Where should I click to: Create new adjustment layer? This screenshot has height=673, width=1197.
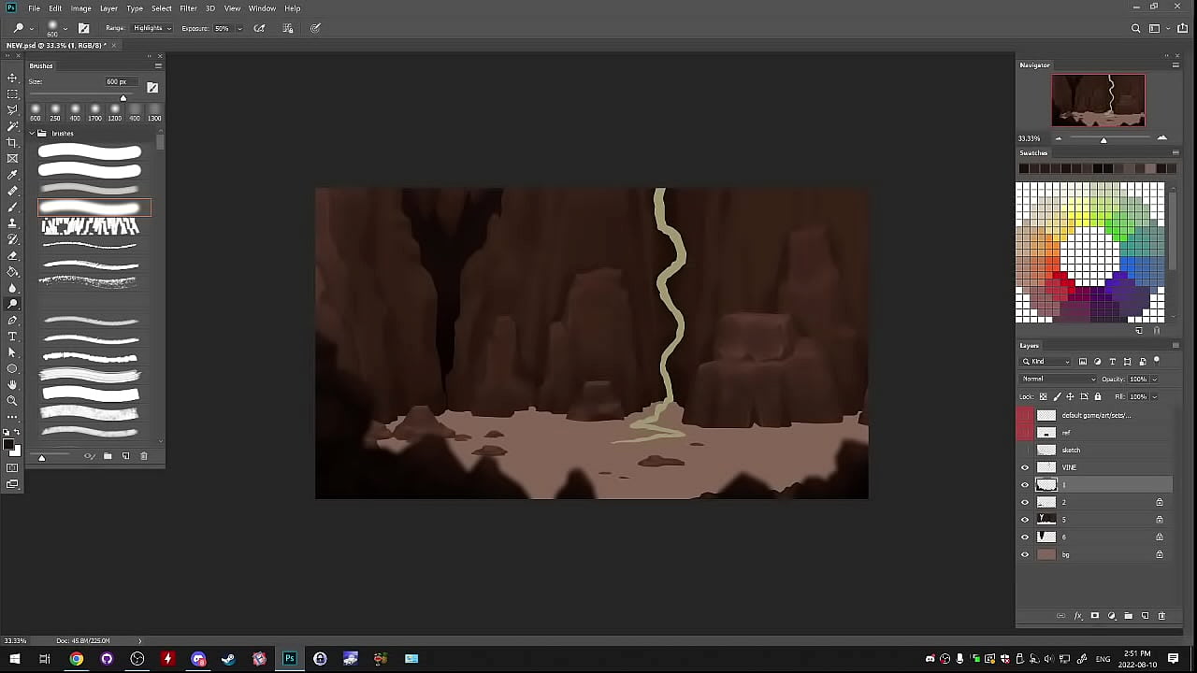(x=1112, y=616)
